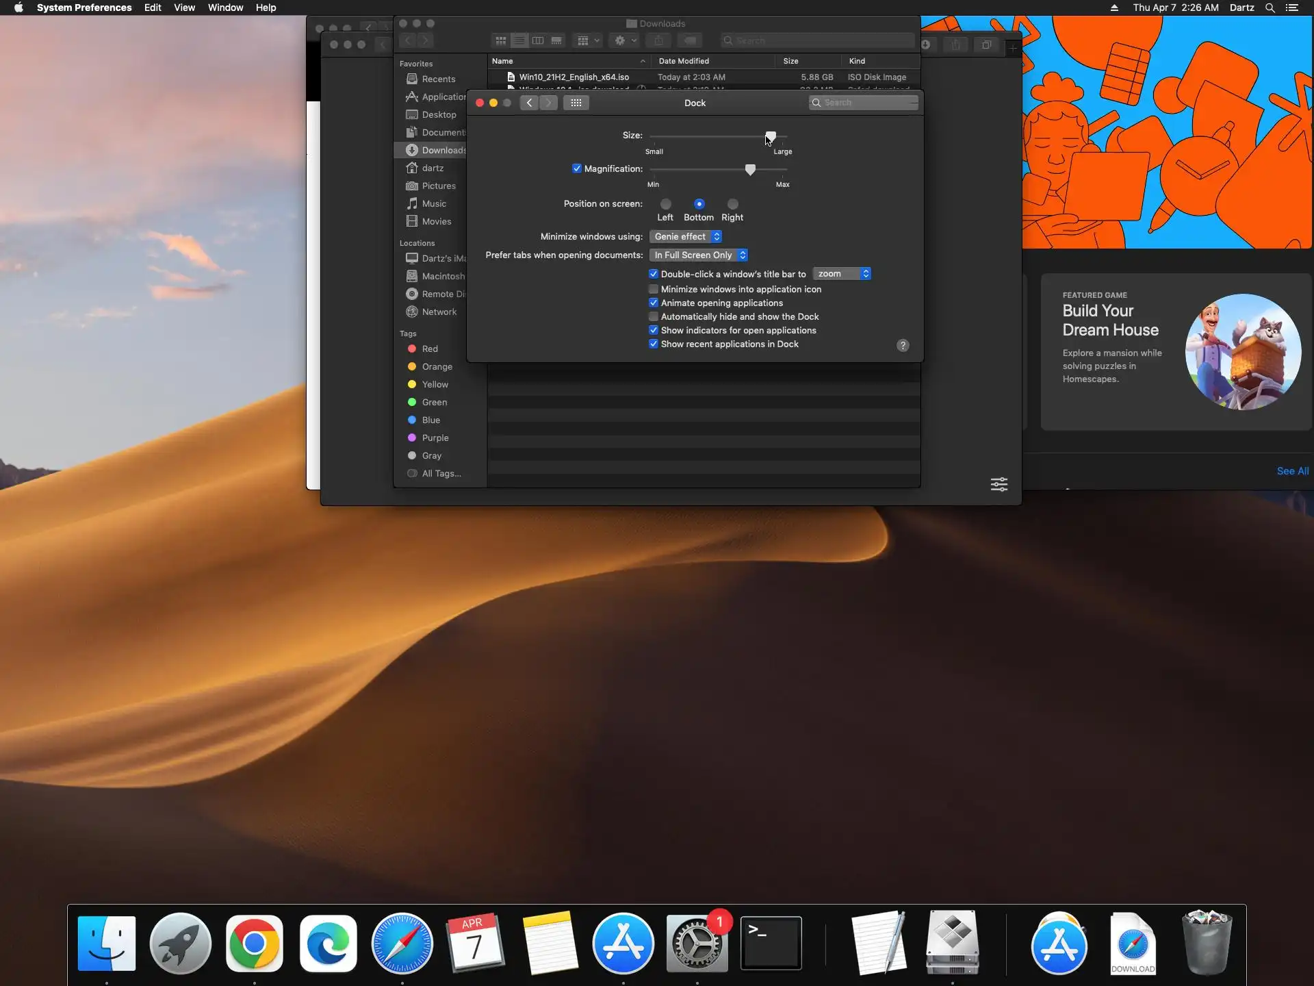This screenshot has height=986, width=1314.
Task: Open Terminal from the Dock
Action: pyautogui.click(x=771, y=944)
